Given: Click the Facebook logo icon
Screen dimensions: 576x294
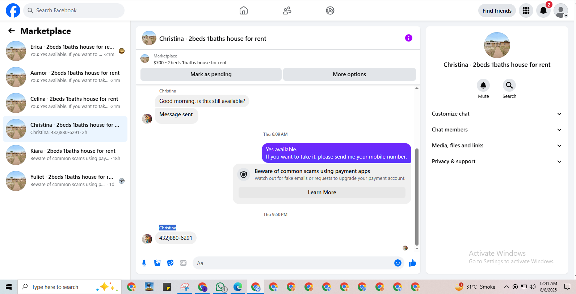Looking at the screenshot, I should point(13,10).
